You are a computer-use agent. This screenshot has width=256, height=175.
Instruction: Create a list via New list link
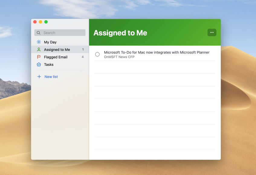[x=51, y=77]
